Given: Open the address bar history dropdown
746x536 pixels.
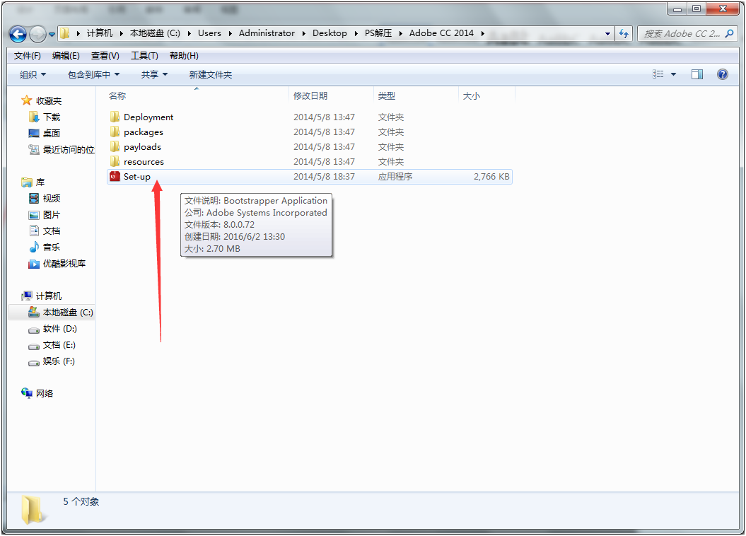Looking at the screenshot, I should pyautogui.click(x=607, y=34).
